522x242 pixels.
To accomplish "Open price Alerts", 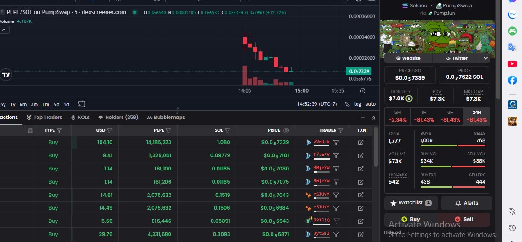I will pyautogui.click(x=466, y=203).
